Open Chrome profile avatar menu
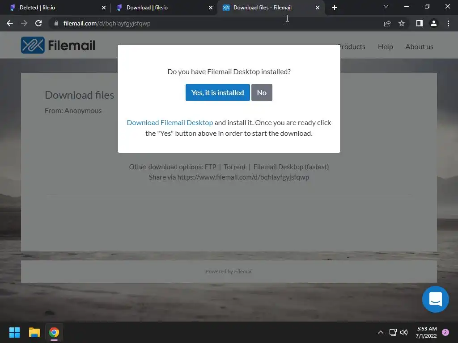Image resolution: width=458 pixels, height=343 pixels. coord(434,23)
